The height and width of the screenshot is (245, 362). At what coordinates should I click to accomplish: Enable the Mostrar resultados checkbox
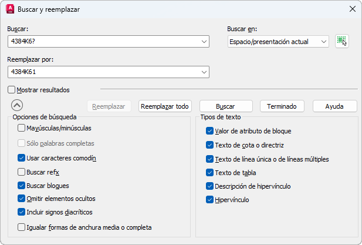(12, 90)
